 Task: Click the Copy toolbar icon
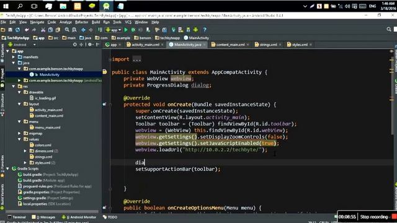[50, 30]
